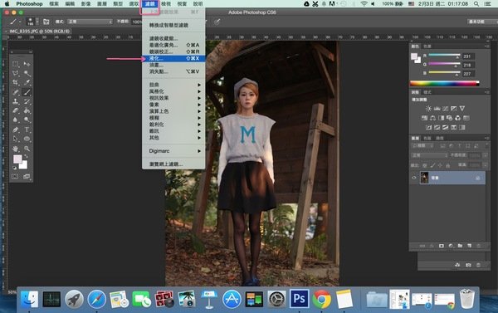Open the brush mode dropdown in options bar

click(x=90, y=22)
